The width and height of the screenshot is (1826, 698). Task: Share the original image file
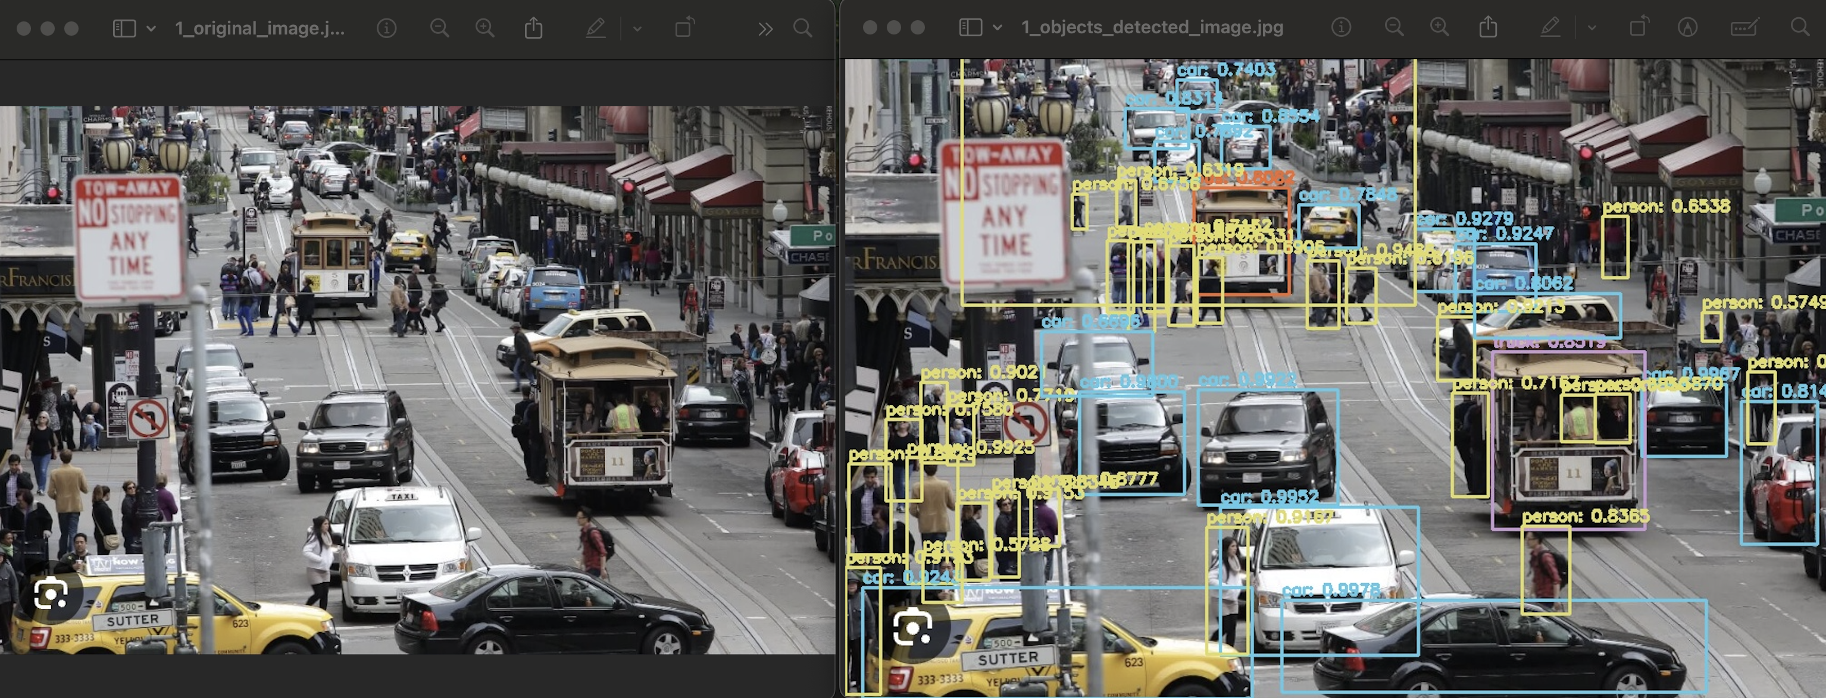pos(534,29)
